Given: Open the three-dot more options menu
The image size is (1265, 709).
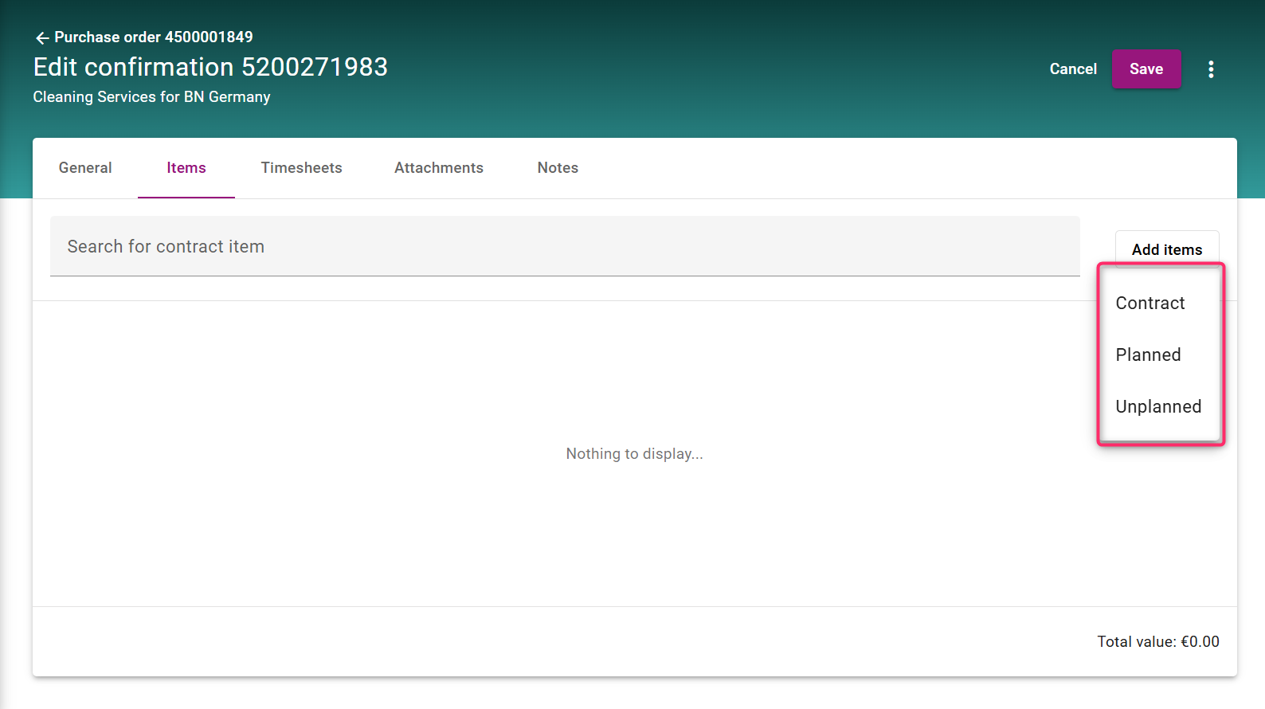Looking at the screenshot, I should pyautogui.click(x=1211, y=69).
